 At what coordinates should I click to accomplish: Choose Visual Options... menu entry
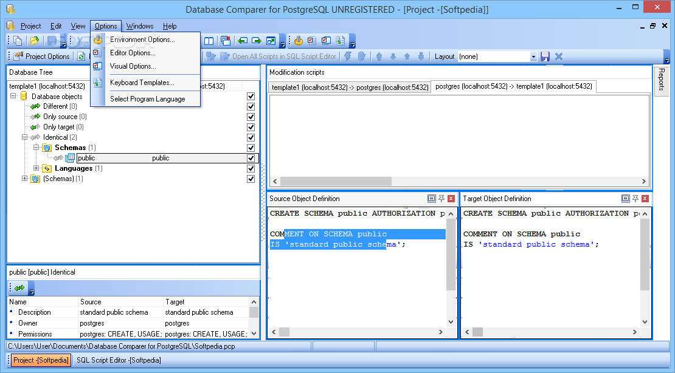tap(145, 66)
